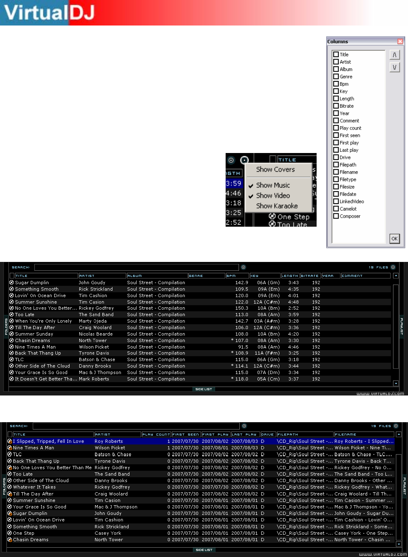Click track icon for Whatever It Takes
The height and width of the screenshot is (557, 408).
[x=10, y=487]
